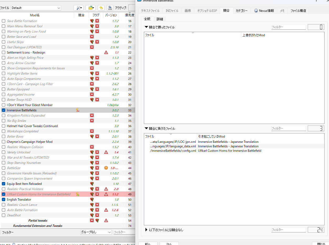Viewport: 329px width, 245px height.
Task: Switch to the カテゴリー tab
Action: click(242, 11)
